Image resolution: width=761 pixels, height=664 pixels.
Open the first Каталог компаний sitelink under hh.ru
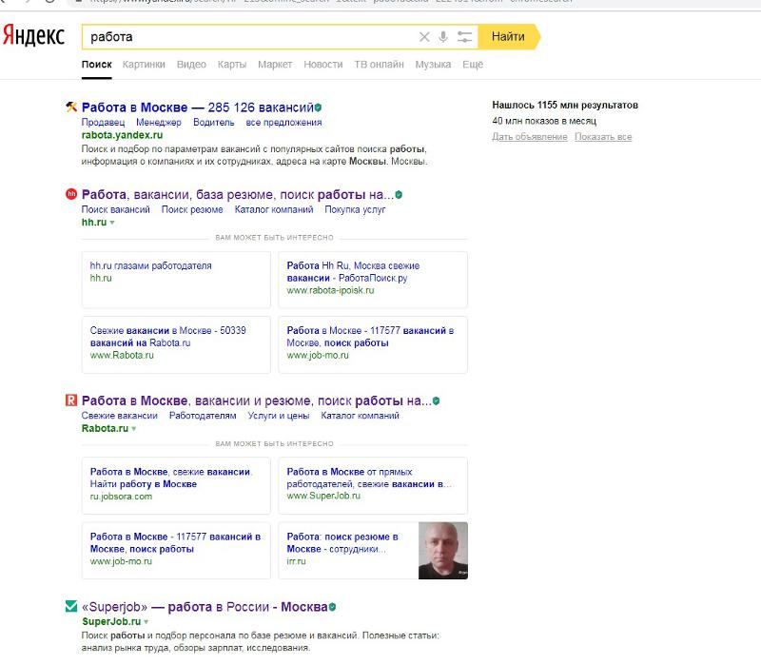[274, 209]
